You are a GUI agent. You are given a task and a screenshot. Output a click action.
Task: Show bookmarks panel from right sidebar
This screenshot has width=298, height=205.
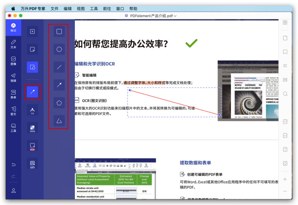pos(285,52)
